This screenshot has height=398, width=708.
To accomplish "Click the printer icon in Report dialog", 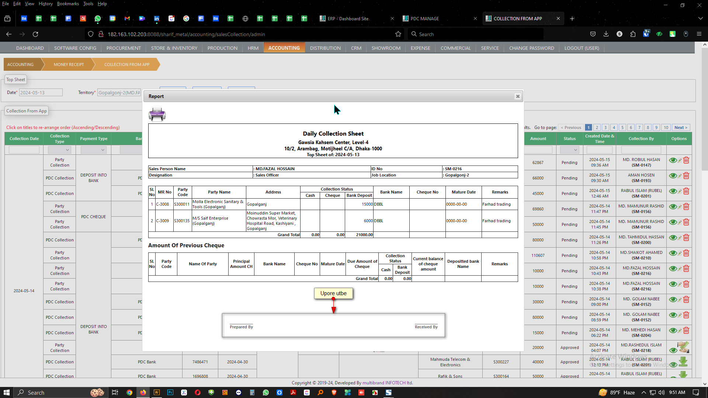I will tap(157, 114).
